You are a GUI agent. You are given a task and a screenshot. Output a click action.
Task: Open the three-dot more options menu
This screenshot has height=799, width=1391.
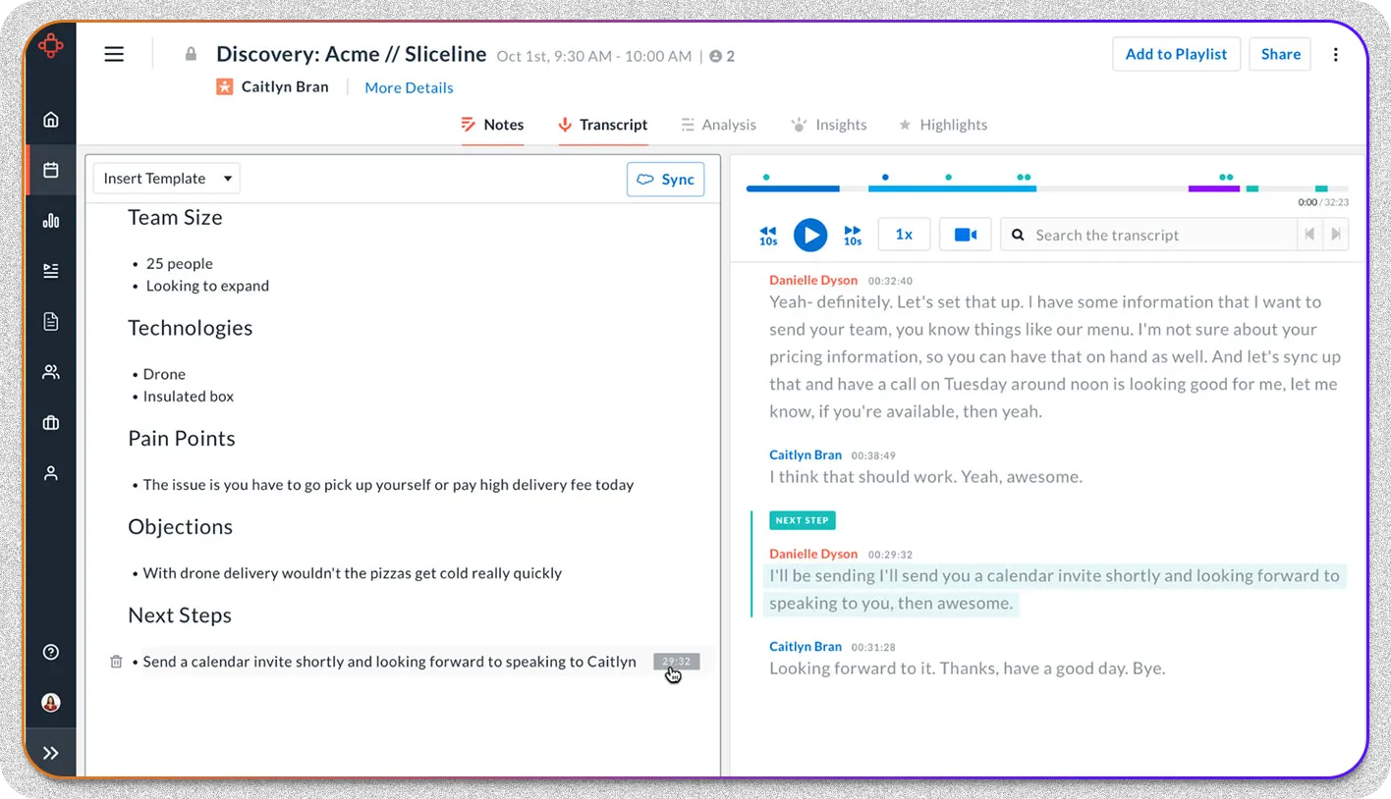pos(1335,54)
